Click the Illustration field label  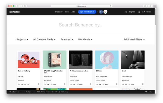[x=21, y=80]
